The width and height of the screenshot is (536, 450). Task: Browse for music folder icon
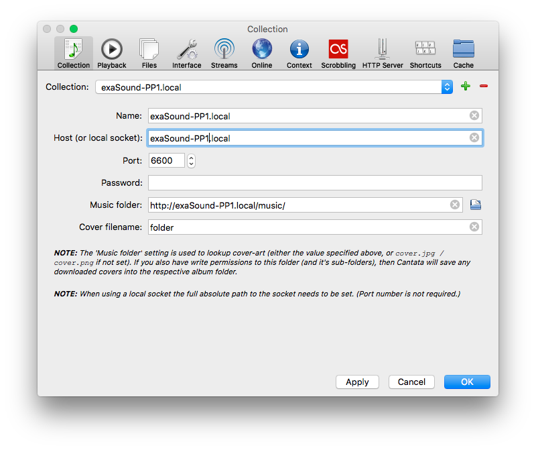[x=476, y=205]
